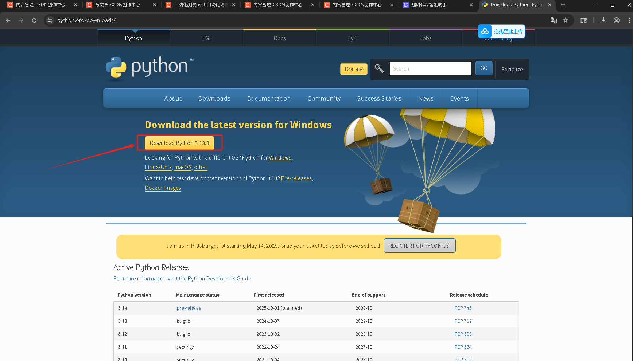Open the PEP 664 link

coord(463,347)
